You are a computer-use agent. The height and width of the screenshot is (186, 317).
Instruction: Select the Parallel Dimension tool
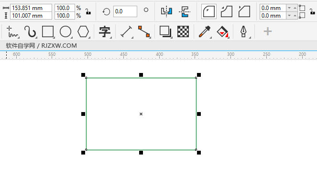(x=126, y=31)
